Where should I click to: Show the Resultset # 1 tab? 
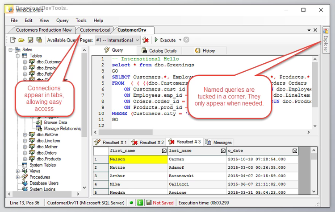coord(111,143)
